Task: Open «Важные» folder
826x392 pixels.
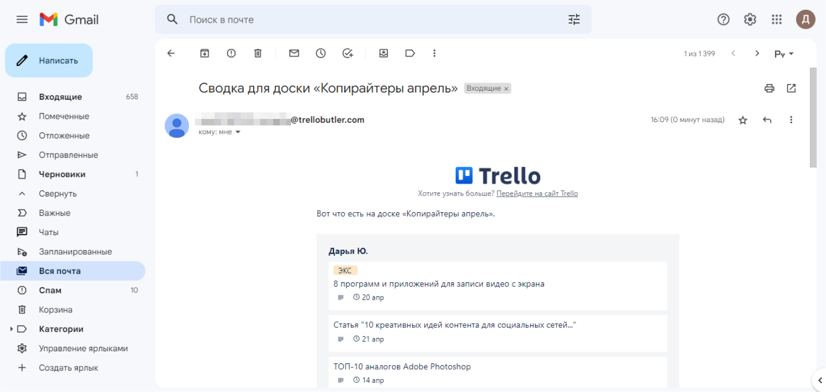Action: (73, 213)
